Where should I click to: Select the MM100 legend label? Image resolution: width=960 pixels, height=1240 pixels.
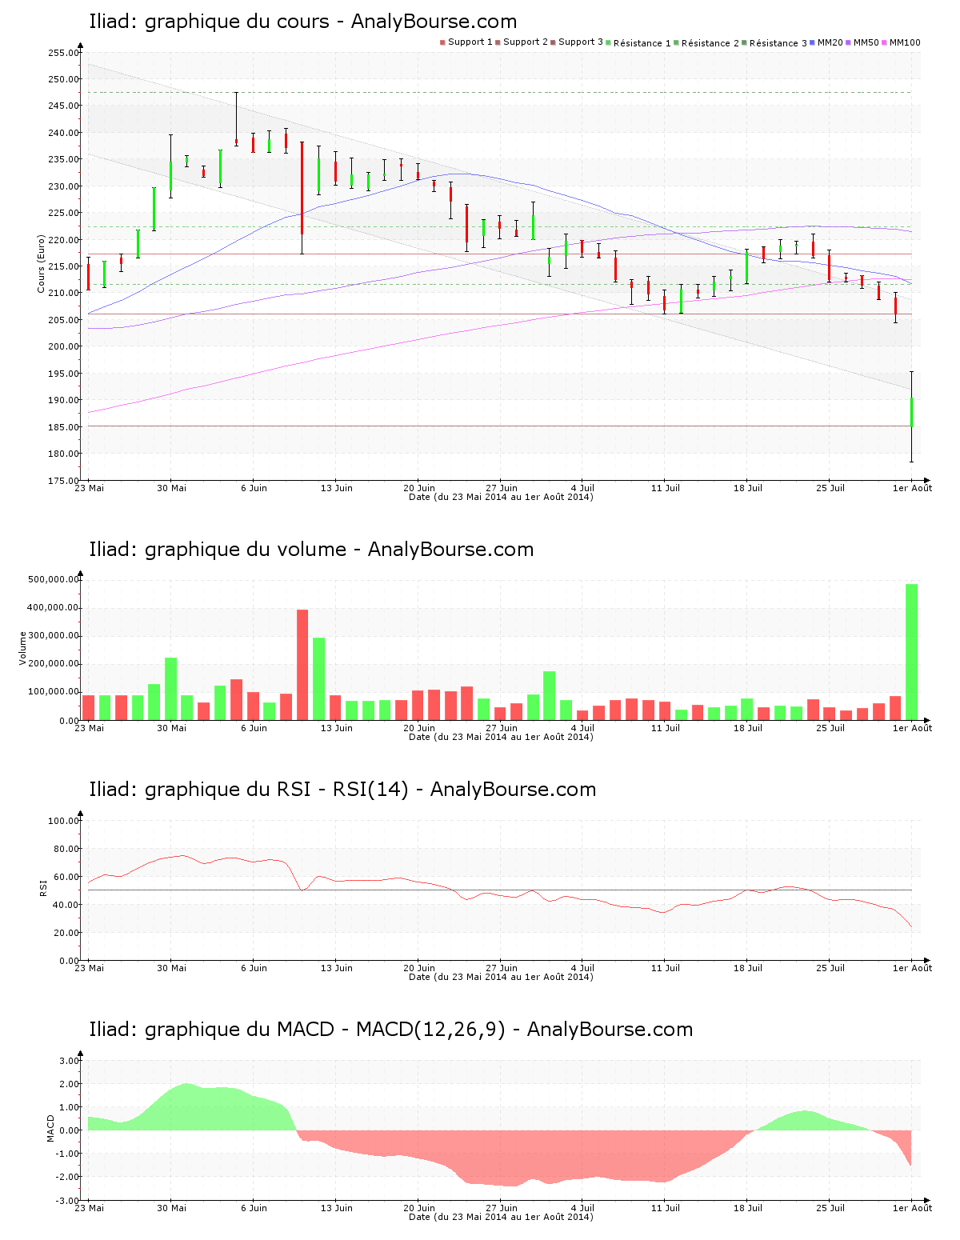tap(905, 42)
